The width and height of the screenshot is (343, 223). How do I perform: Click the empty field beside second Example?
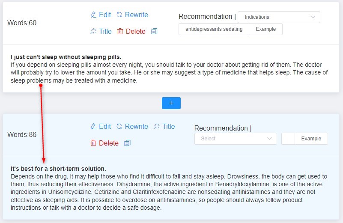click(x=288, y=139)
